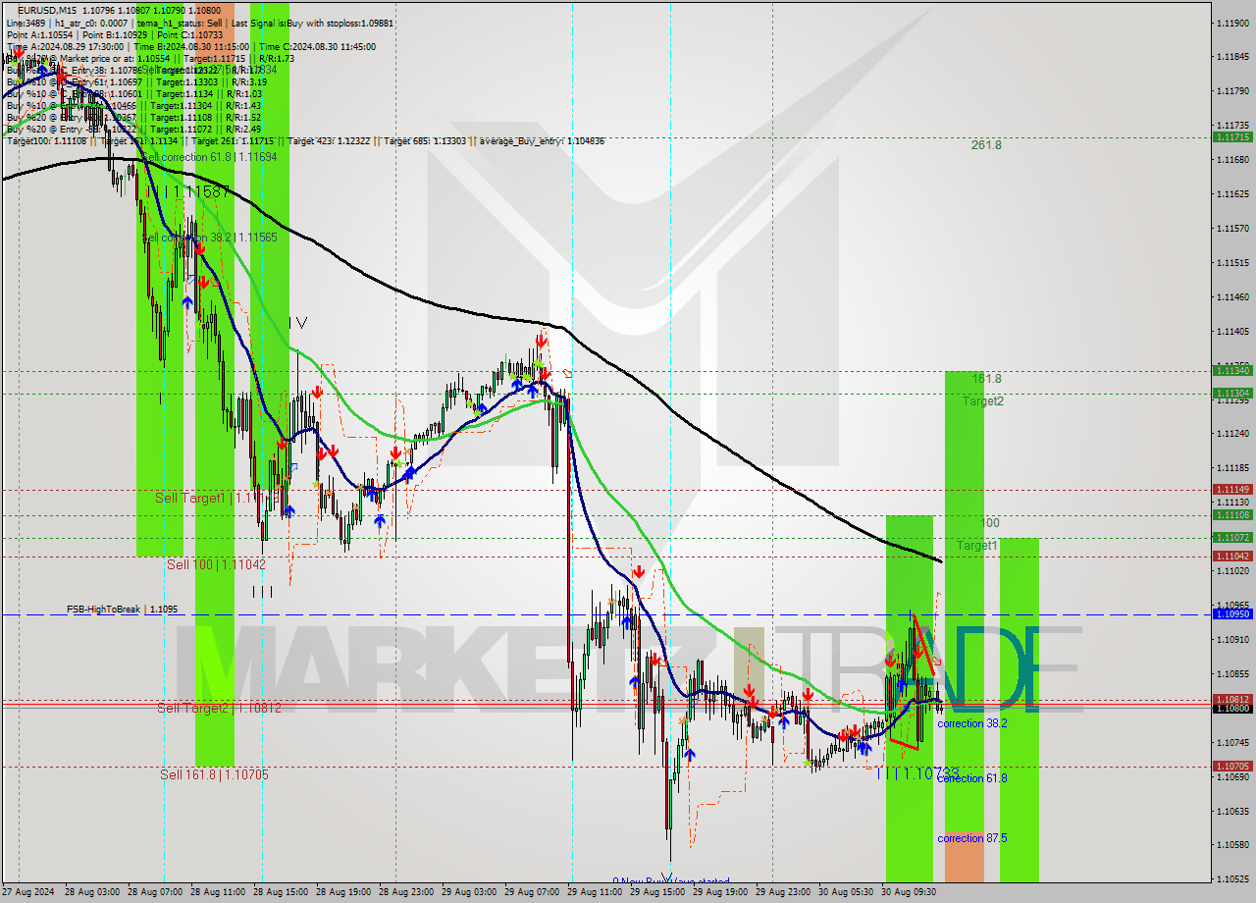
Task: Click the red 1.11042 price tag
Action: pyautogui.click(x=1232, y=556)
